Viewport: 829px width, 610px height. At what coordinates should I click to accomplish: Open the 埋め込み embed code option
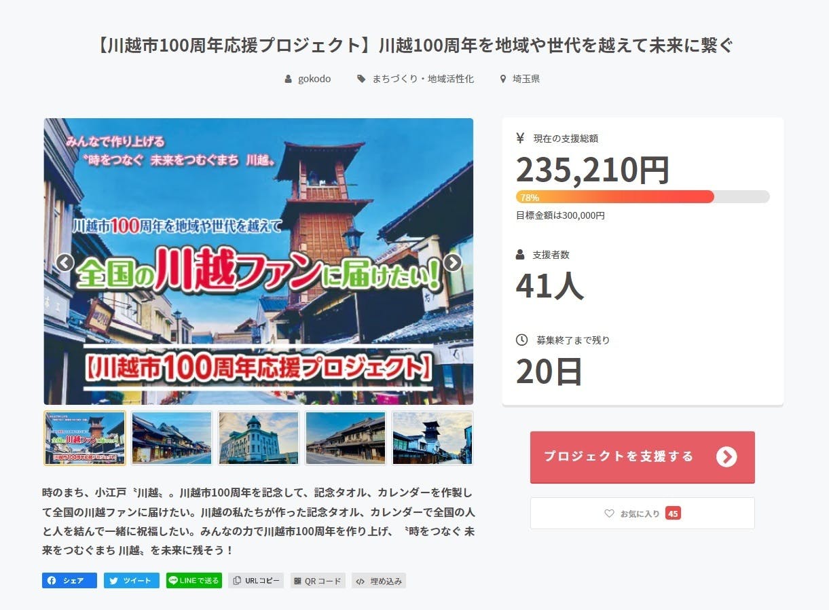click(x=379, y=581)
